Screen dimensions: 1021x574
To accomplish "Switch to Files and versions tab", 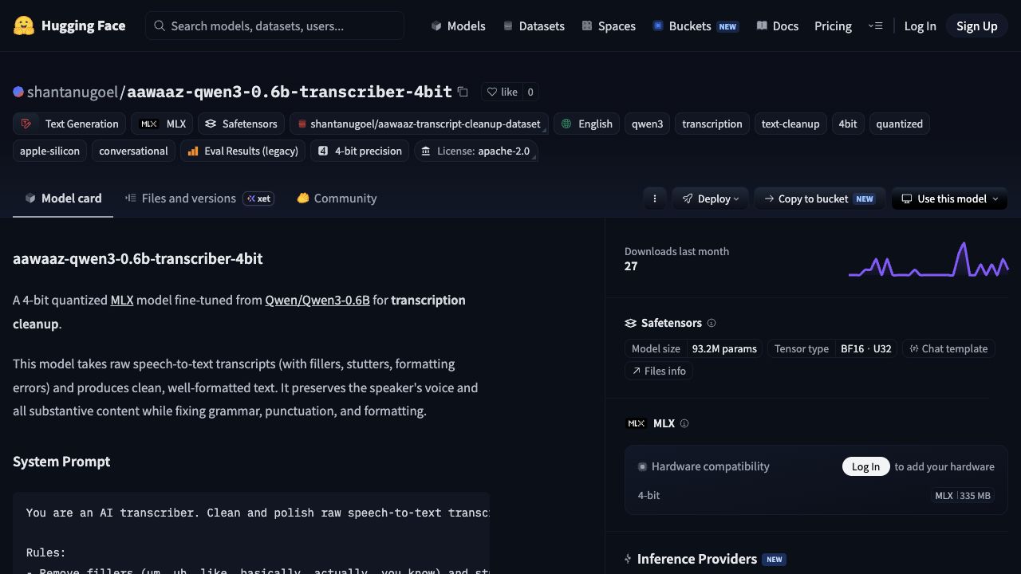I will (x=199, y=199).
